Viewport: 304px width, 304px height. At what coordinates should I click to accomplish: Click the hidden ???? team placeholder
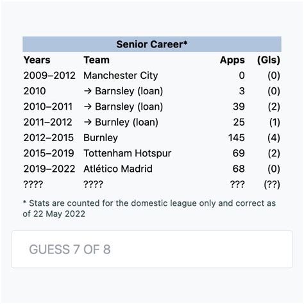tap(93, 184)
